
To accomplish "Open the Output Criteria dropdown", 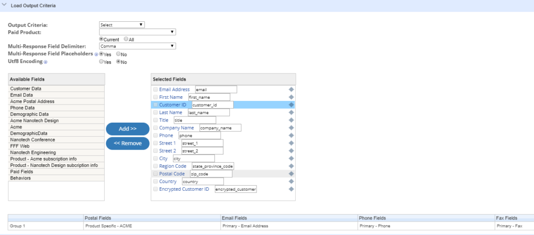I will pos(122,24).
